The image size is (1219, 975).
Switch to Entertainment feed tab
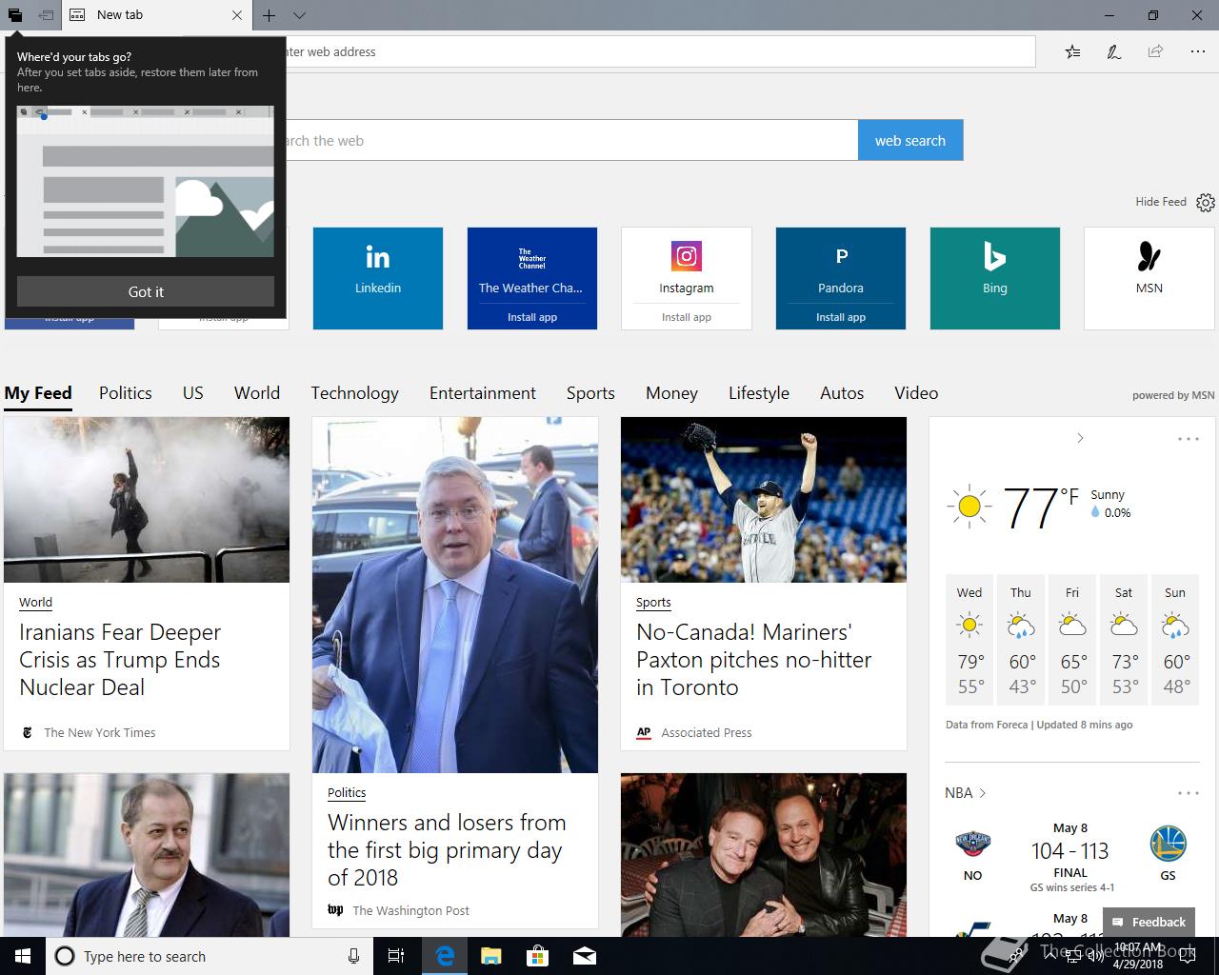[483, 393]
